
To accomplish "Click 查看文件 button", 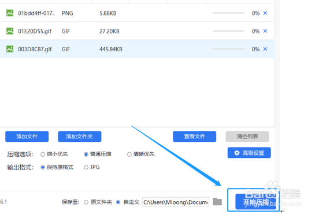I will 195,137.
